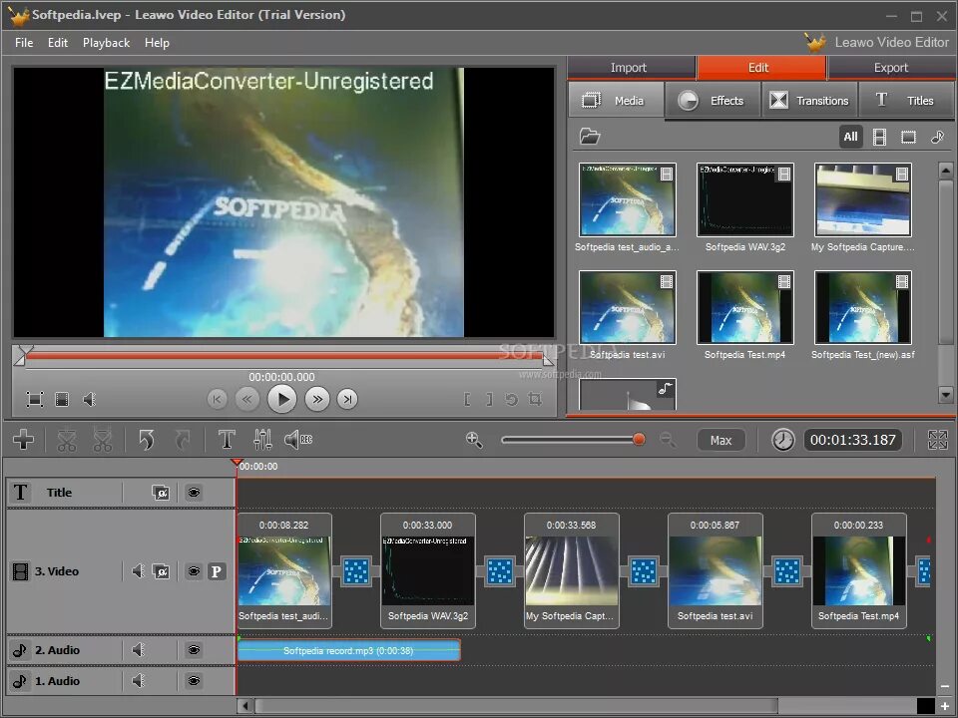Mute the 2. Audio track
This screenshot has width=958, height=718.
[x=138, y=649]
